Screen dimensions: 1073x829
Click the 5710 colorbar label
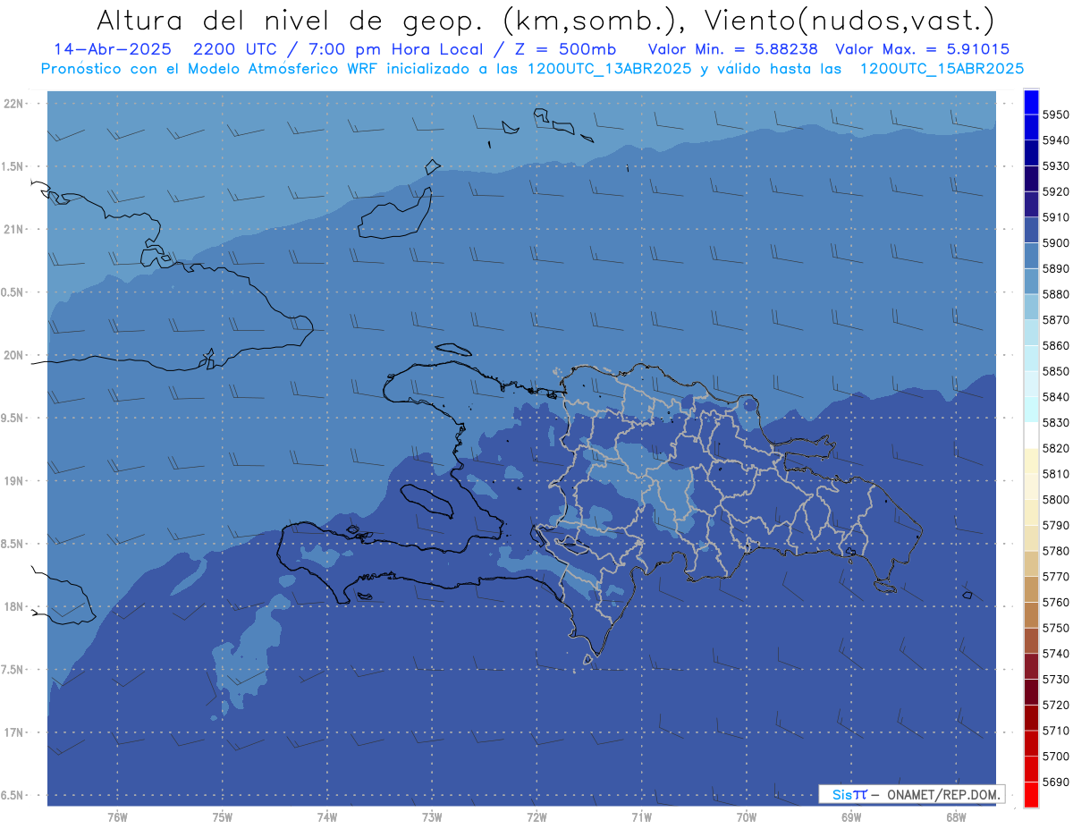[1056, 731]
